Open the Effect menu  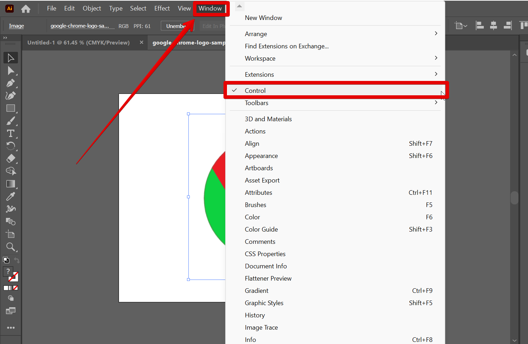162,8
